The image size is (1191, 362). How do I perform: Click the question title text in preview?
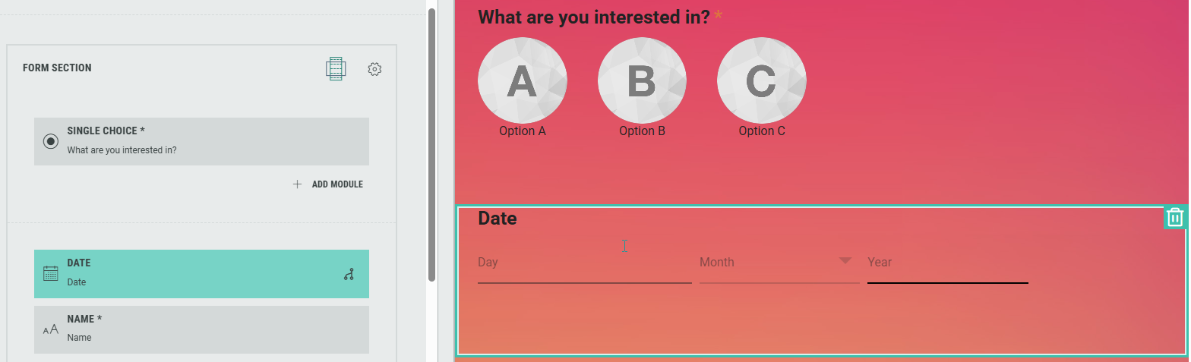click(x=593, y=17)
